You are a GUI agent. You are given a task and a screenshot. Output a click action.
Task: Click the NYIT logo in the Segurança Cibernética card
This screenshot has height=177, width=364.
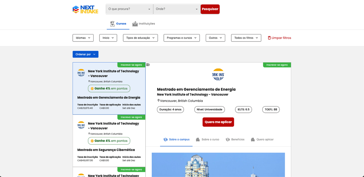(81, 126)
